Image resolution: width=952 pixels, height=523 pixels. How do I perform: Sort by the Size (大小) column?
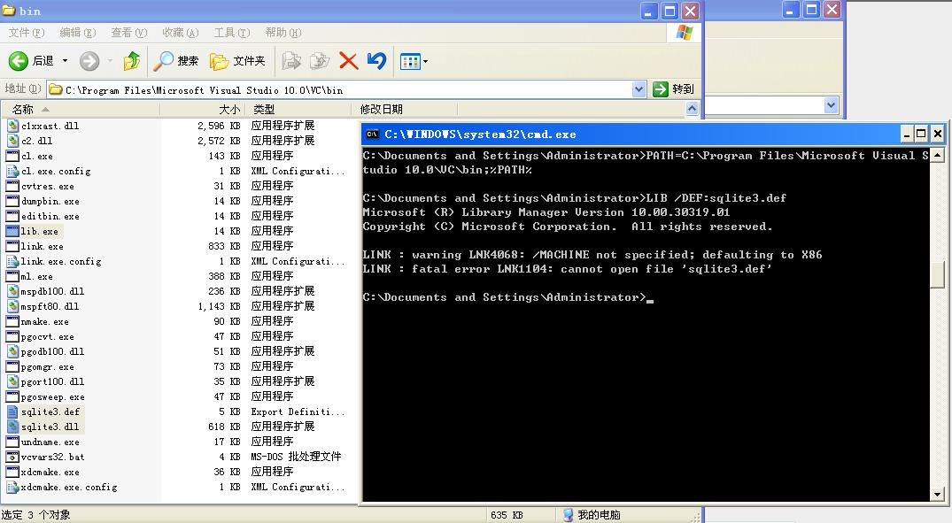(202, 109)
